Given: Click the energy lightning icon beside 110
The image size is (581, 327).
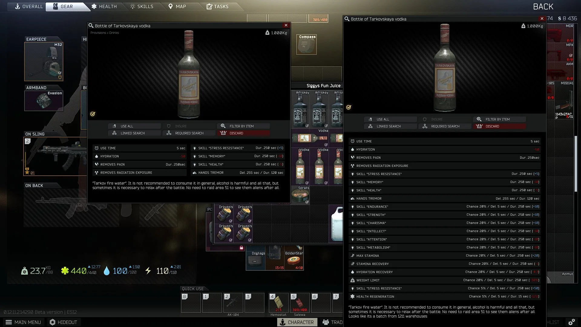Looking at the screenshot, I should click(148, 271).
